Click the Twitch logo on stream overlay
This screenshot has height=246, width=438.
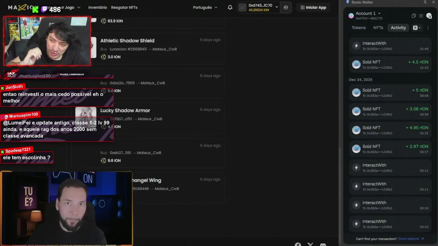point(44,10)
